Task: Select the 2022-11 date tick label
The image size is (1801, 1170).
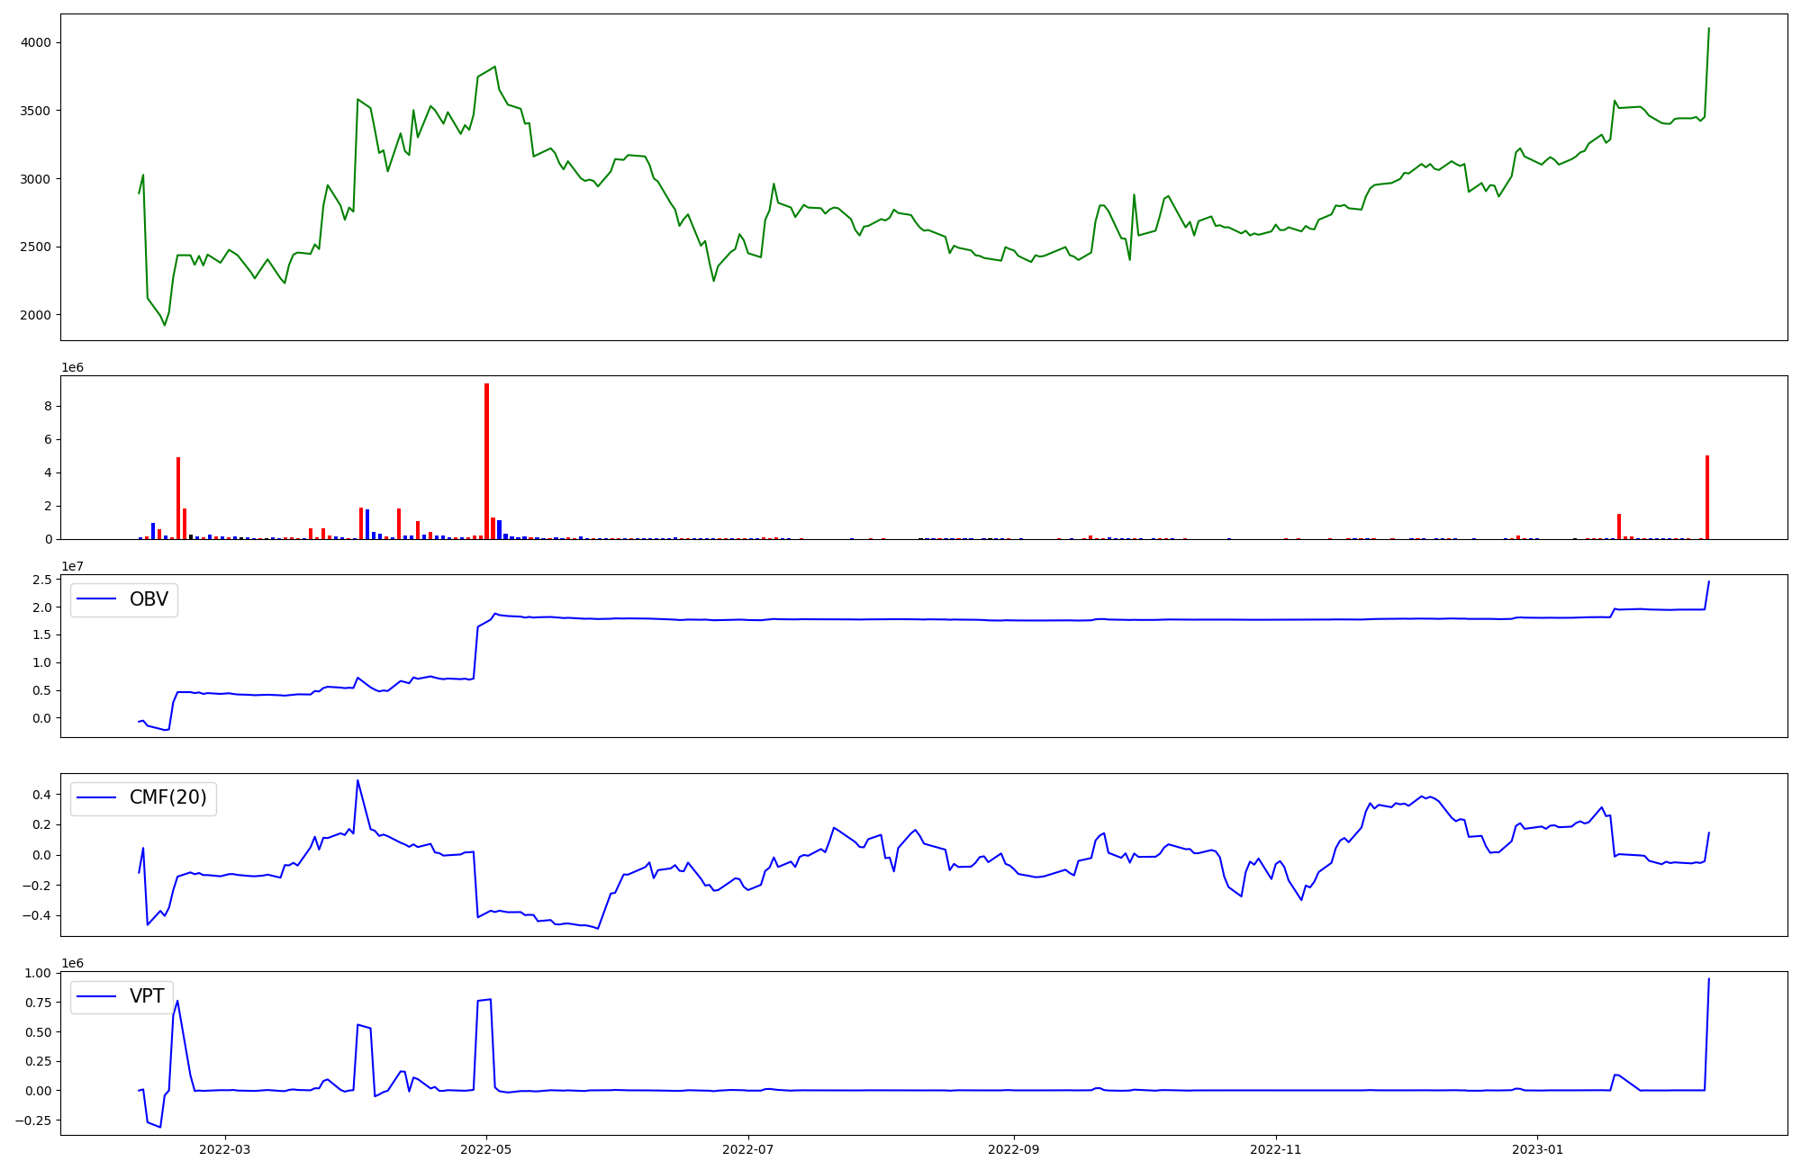Action: click(1276, 1149)
